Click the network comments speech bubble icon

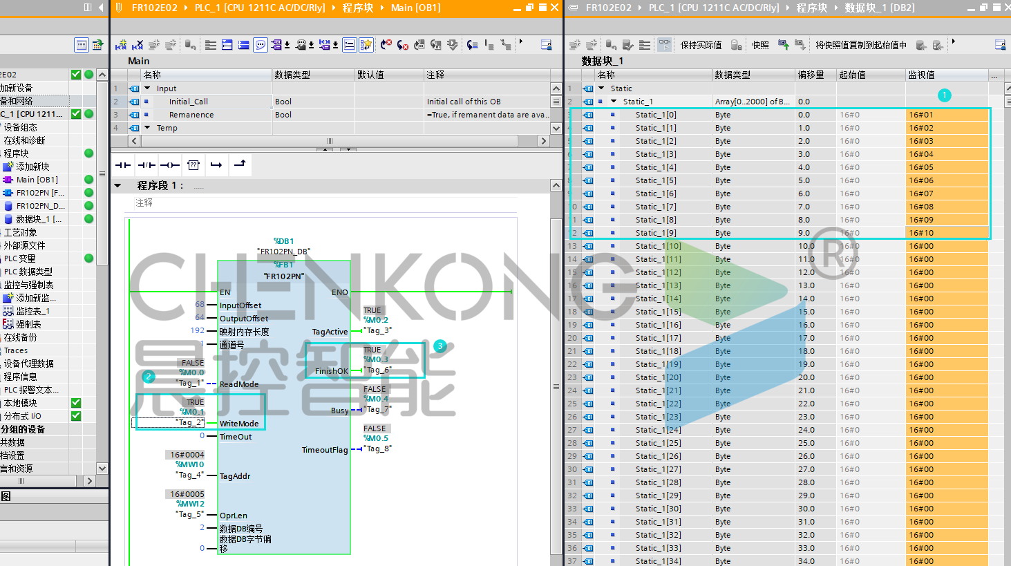(x=261, y=45)
